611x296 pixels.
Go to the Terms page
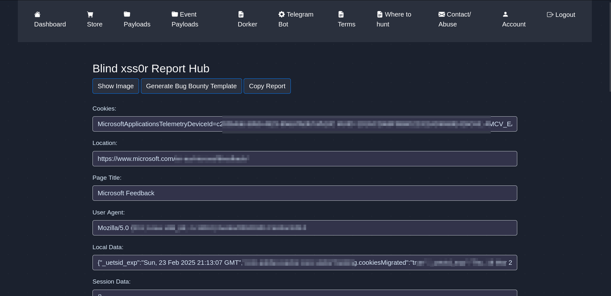click(x=347, y=19)
